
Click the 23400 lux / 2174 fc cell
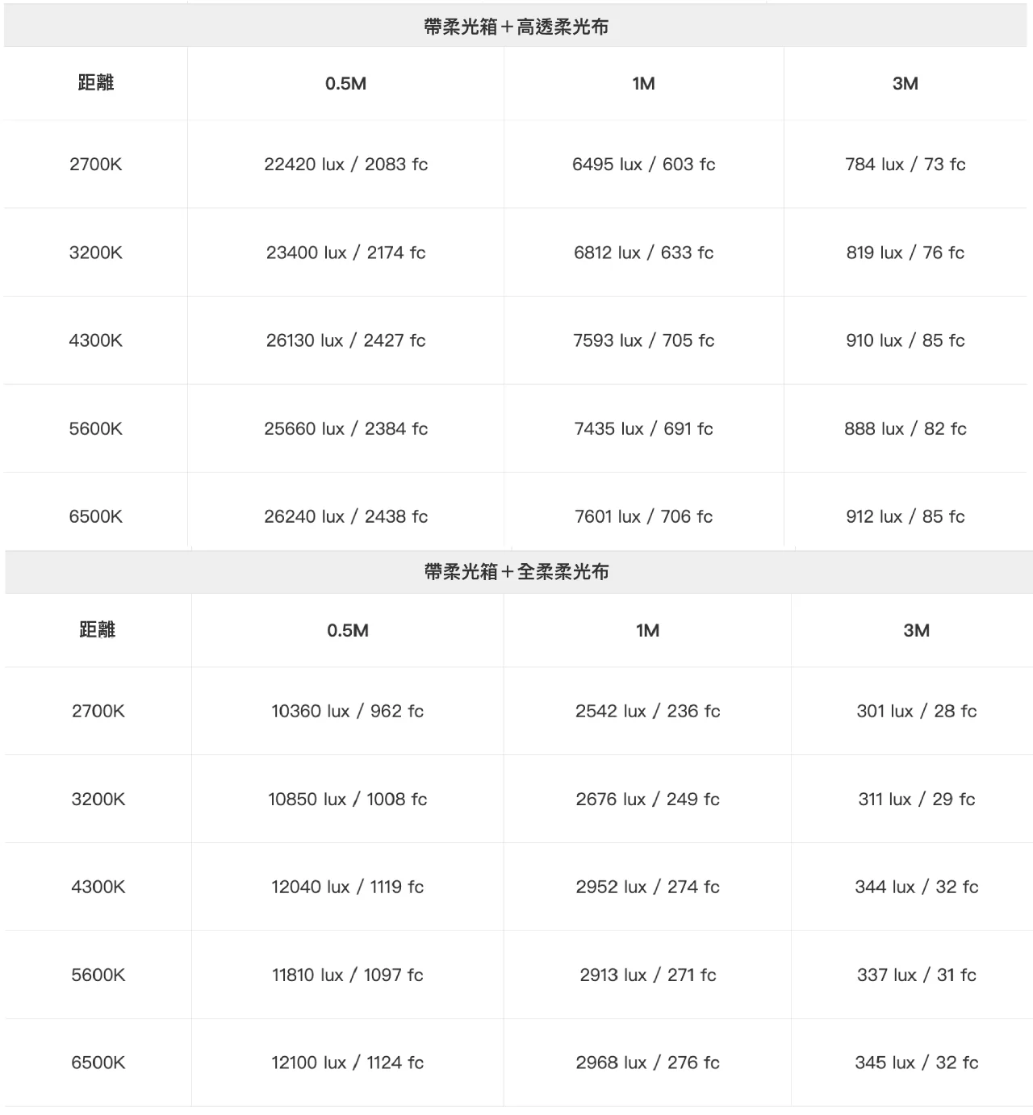point(345,253)
